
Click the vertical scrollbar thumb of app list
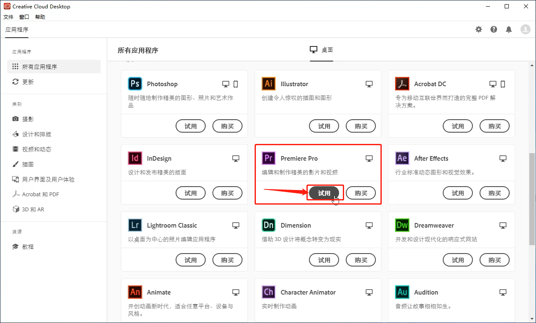532,199
